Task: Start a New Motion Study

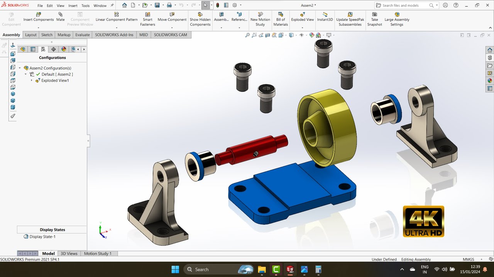Action: [x=260, y=19]
